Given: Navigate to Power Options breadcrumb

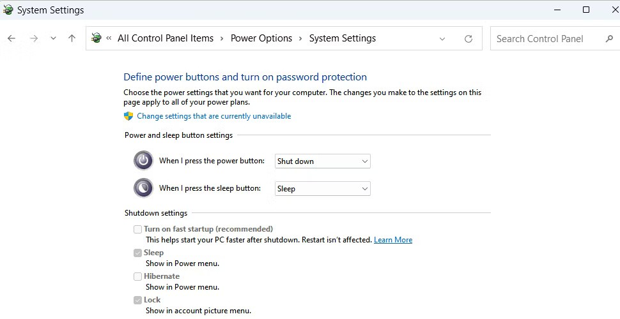Looking at the screenshot, I should click(261, 38).
